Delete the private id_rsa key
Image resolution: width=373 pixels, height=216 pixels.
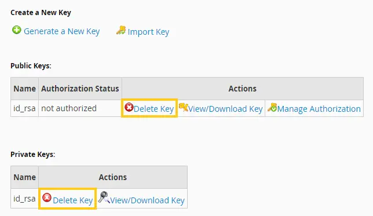(72, 200)
